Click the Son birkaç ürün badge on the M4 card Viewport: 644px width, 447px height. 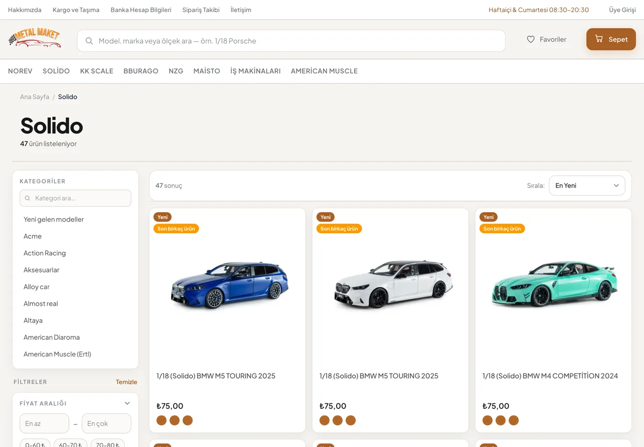pyautogui.click(x=502, y=229)
